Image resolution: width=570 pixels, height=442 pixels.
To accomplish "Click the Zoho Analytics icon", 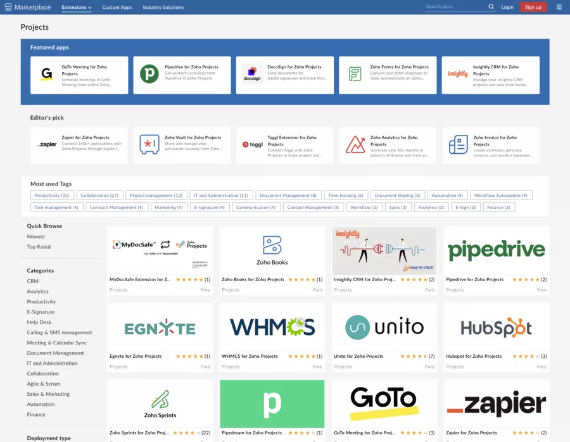I will [x=355, y=145].
